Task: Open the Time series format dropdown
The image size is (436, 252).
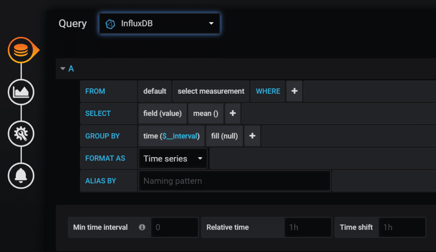Action: click(x=173, y=158)
